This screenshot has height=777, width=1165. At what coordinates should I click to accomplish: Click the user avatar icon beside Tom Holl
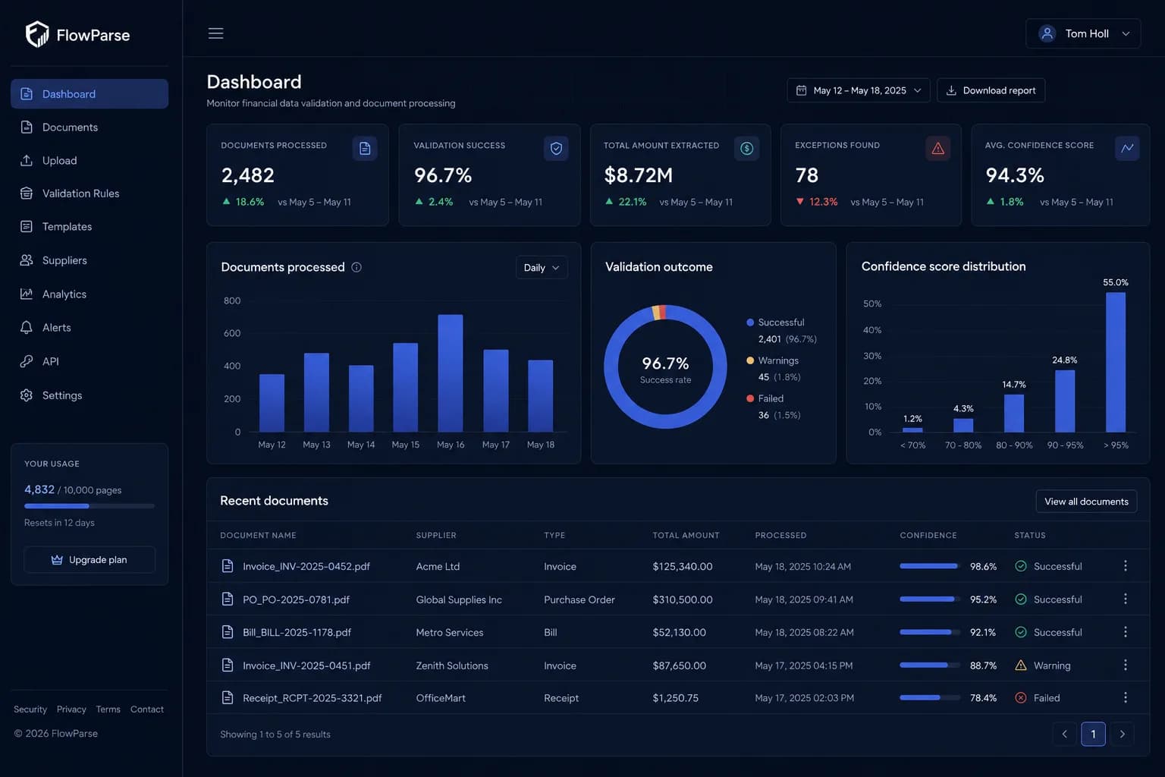point(1047,33)
